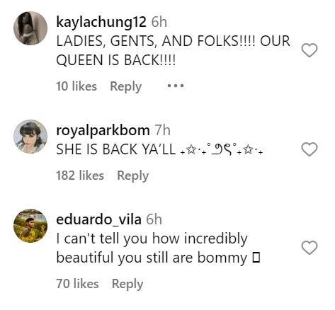Open eduardo_vila's profile avatar
This screenshot has height=310, width=335.
[x=30, y=226]
